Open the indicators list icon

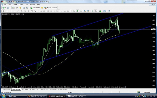(x=100, y=11)
